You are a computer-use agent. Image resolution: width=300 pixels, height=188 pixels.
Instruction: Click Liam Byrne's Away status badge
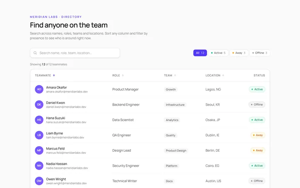258,135
